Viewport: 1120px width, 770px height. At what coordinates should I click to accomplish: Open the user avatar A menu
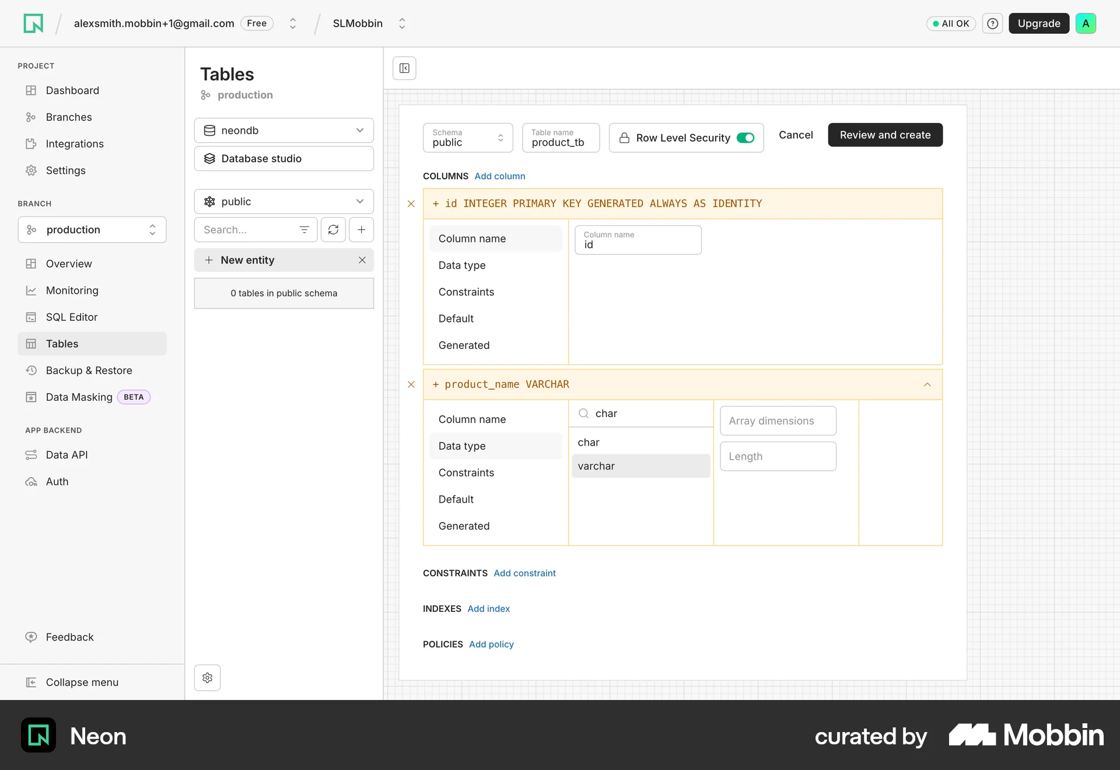pos(1086,23)
